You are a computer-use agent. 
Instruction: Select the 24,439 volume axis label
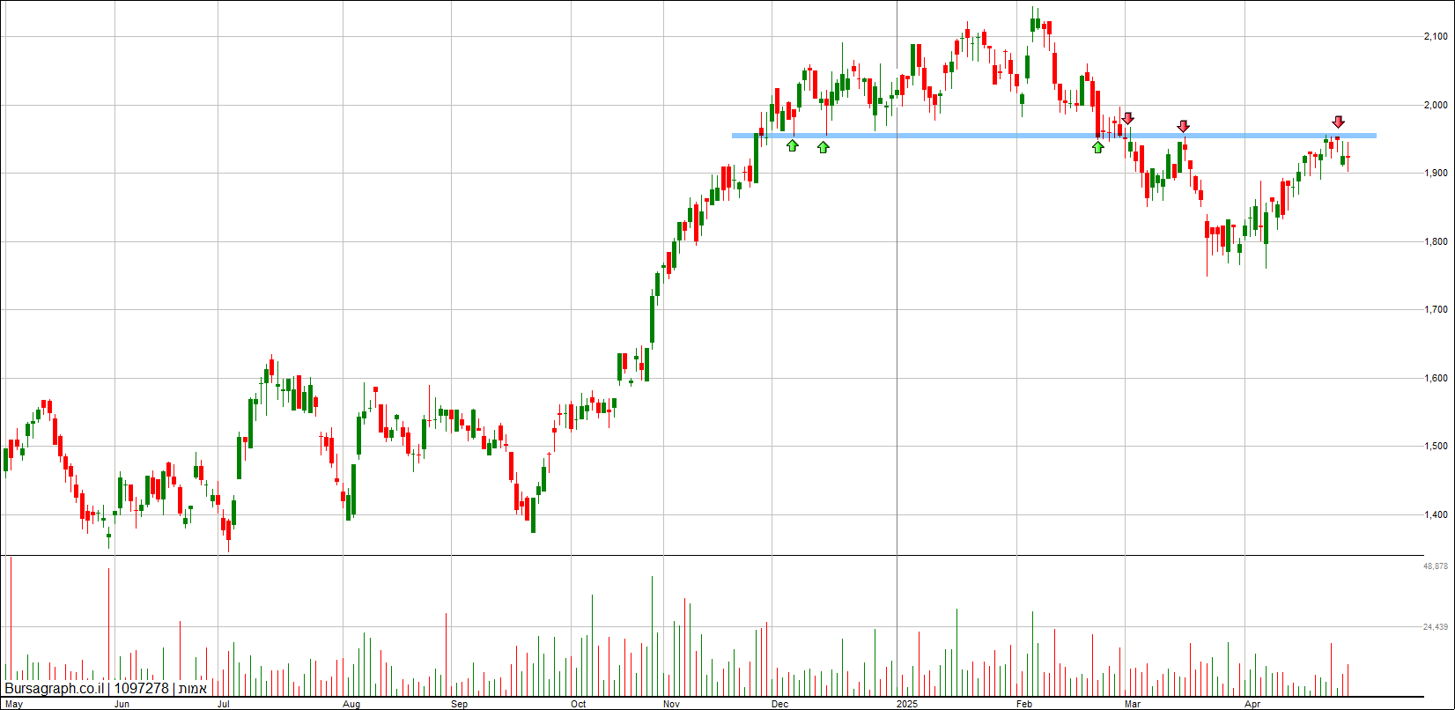1436,627
